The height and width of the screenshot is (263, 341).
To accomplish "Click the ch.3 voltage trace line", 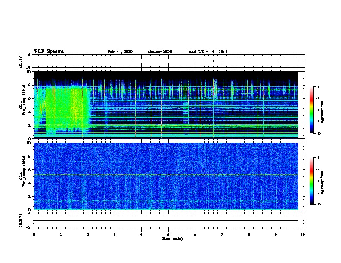I will pyautogui.click(x=166, y=220).
